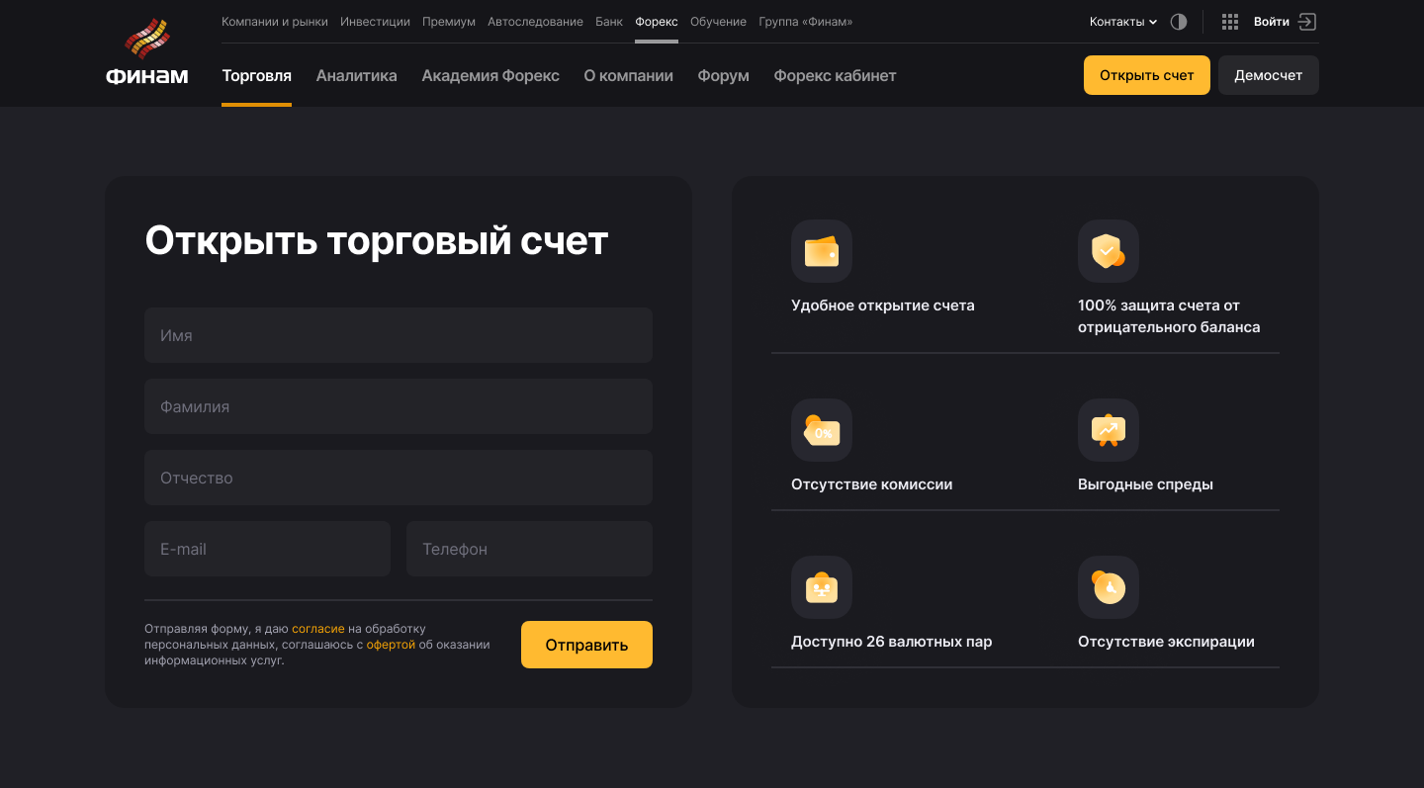Open Обучение in the top menu
This screenshot has width=1424, height=788.
(718, 22)
